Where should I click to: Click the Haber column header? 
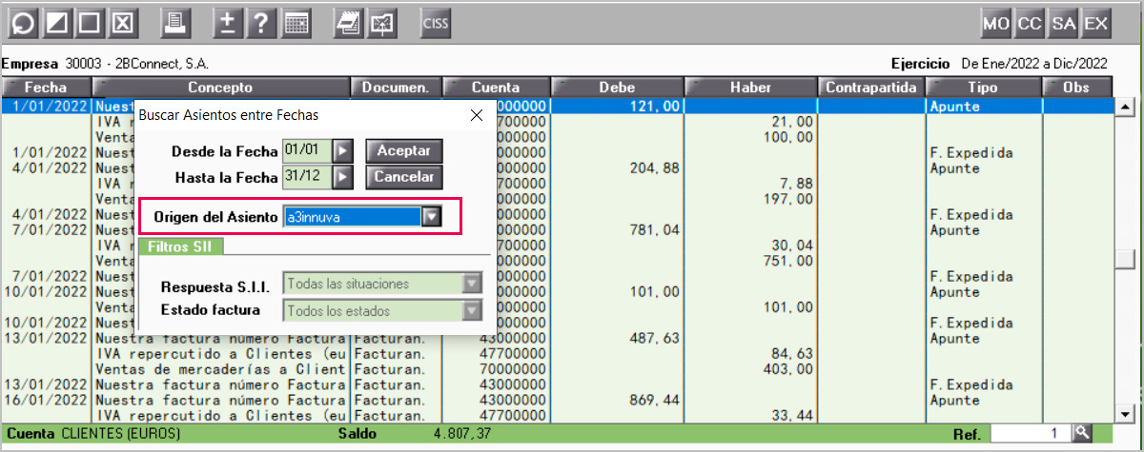750,88
